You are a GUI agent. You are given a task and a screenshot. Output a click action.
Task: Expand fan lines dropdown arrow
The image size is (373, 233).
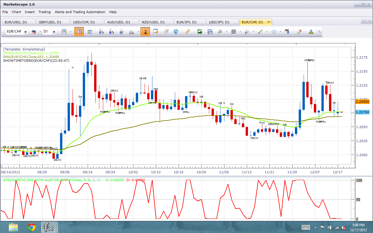click(254, 32)
